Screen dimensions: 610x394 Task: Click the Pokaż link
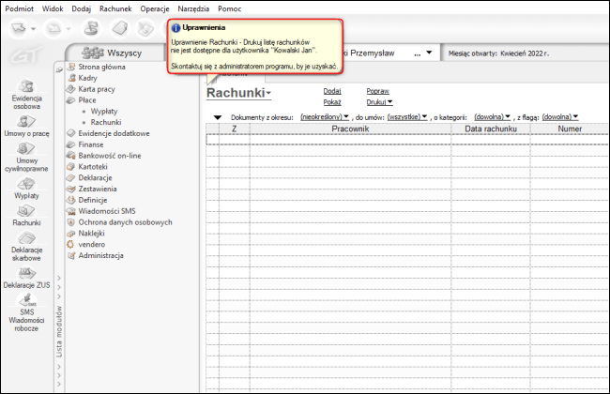(x=332, y=102)
